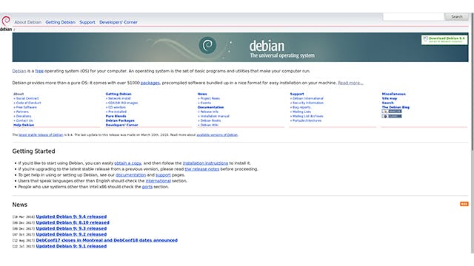Open the Debian Wiki link

click(x=210, y=125)
